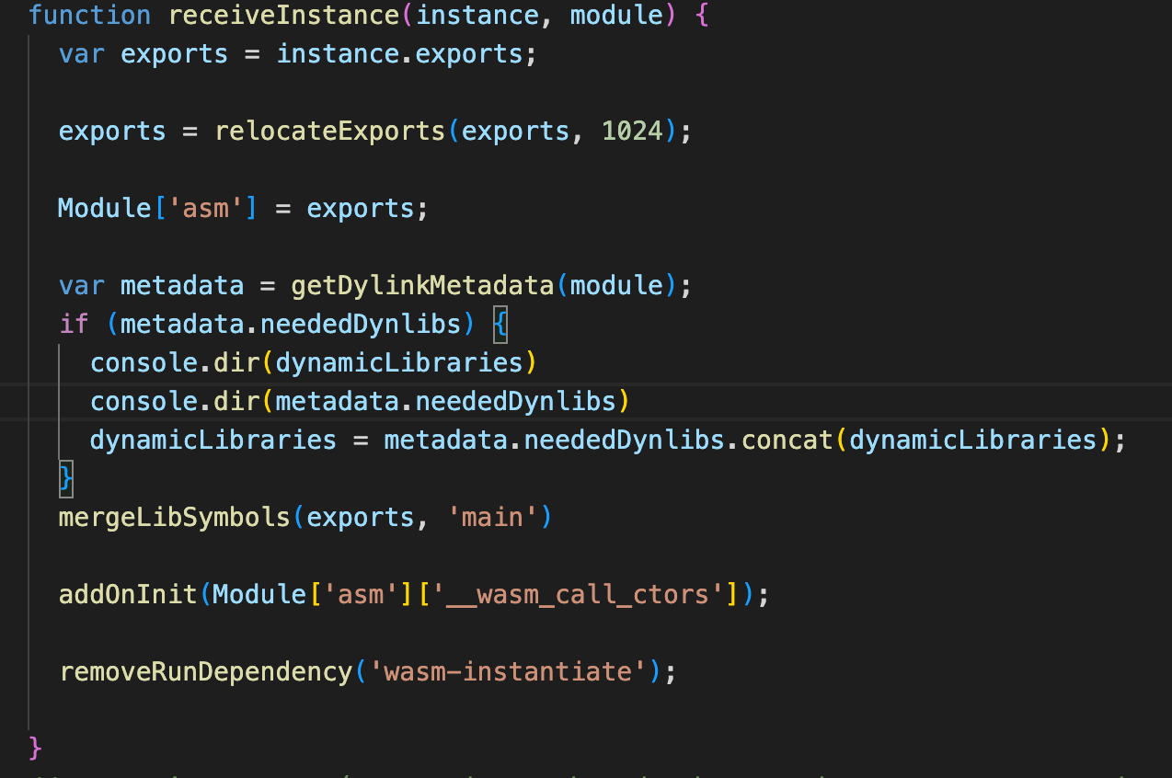Viewport: 1172px width, 778px height.
Task: Click the '__wasm_call_ctors' string
Action: coord(580,595)
